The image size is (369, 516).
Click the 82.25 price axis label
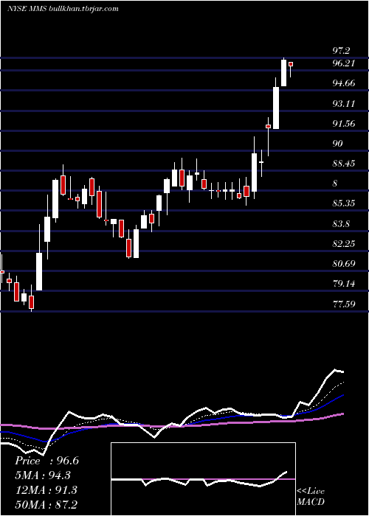coord(344,244)
